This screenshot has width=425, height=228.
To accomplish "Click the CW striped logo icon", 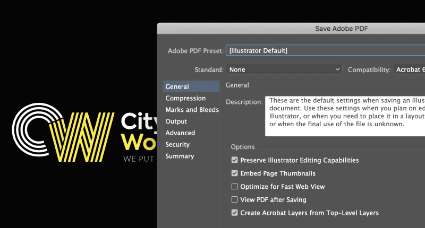I will [x=60, y=132].
